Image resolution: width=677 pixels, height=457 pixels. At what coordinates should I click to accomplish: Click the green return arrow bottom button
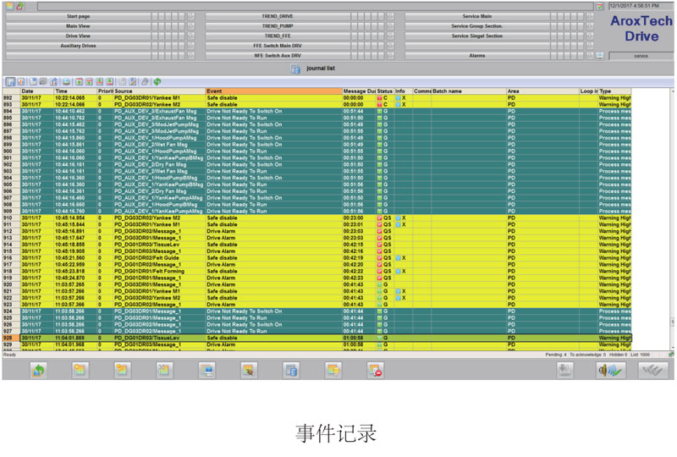pos(38,369)
